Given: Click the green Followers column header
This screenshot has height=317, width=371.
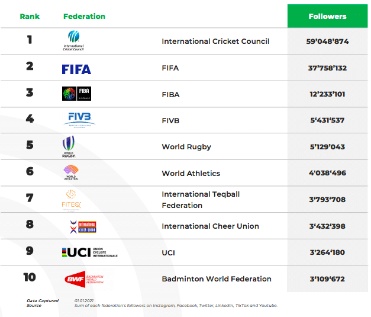Looking at the screenshot, I should pyautogui.click(x=327, y=16).
